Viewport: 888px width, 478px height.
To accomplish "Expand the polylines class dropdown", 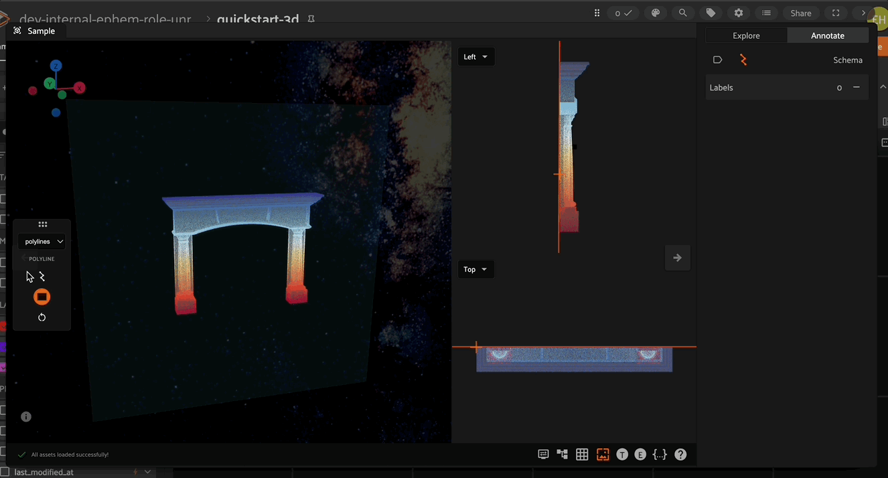I will coord(42,241).
